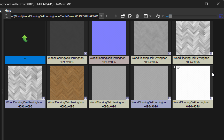
Task: Expand the view layout options arrow
Action: [x=150, y=16]
